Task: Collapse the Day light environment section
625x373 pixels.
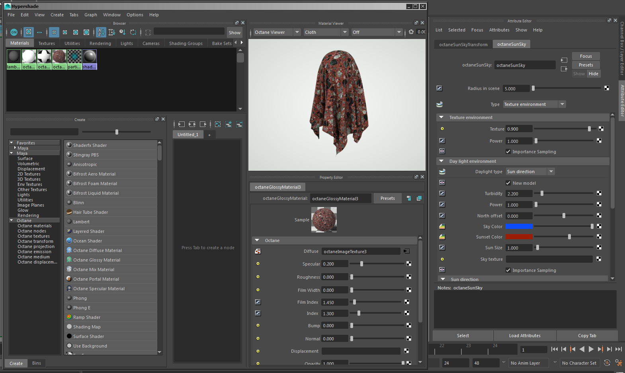Action: point(441,161)
